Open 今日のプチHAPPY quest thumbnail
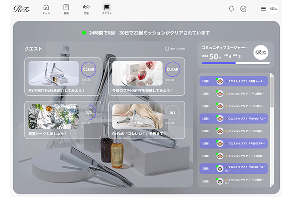The width and height of the screenshot is (292, 197). [x=137, y=73]
